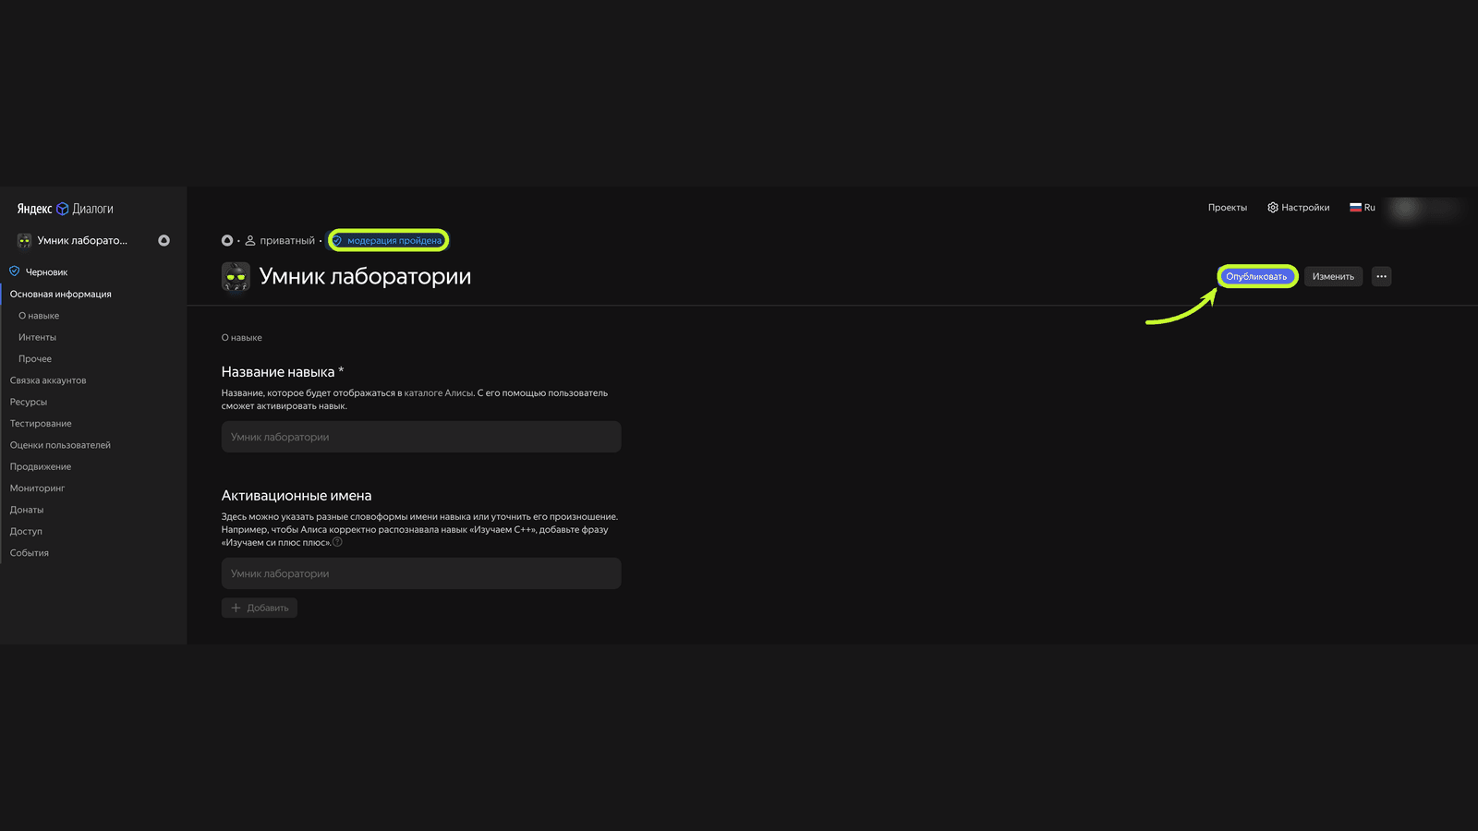Click the Добавить activation name button

tap(260, 608)
